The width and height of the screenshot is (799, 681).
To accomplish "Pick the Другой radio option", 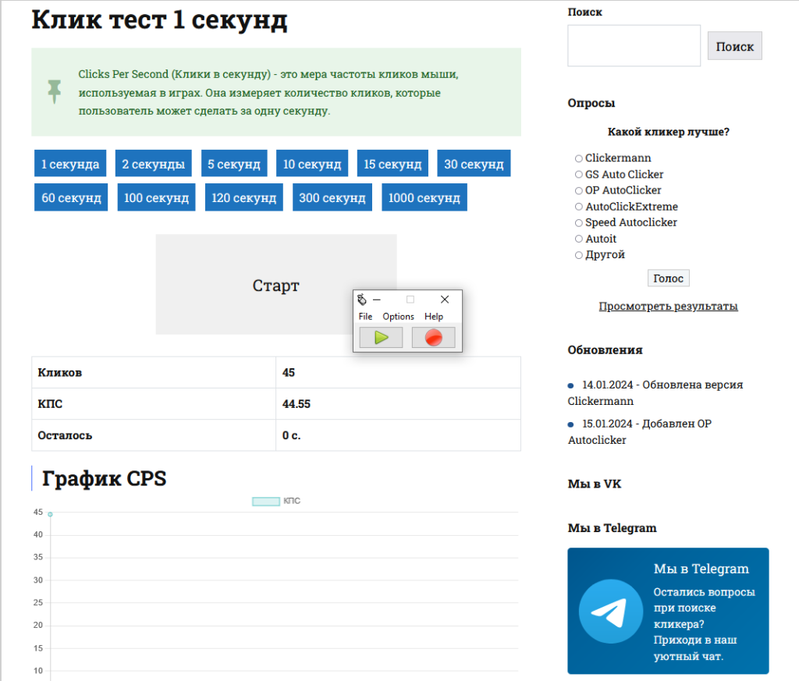I will pyautogui.click(x=579, y=255).
